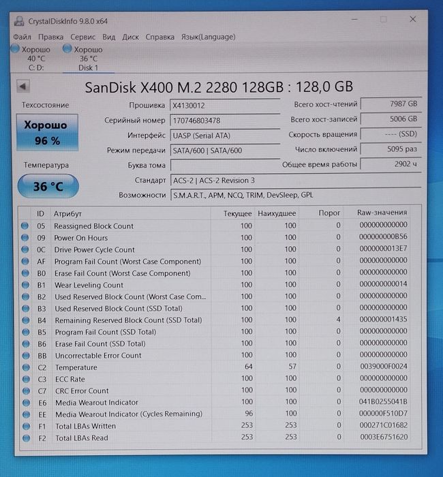
Task: Click status dot of ECC Rate row
Action: tap(26, 379)
